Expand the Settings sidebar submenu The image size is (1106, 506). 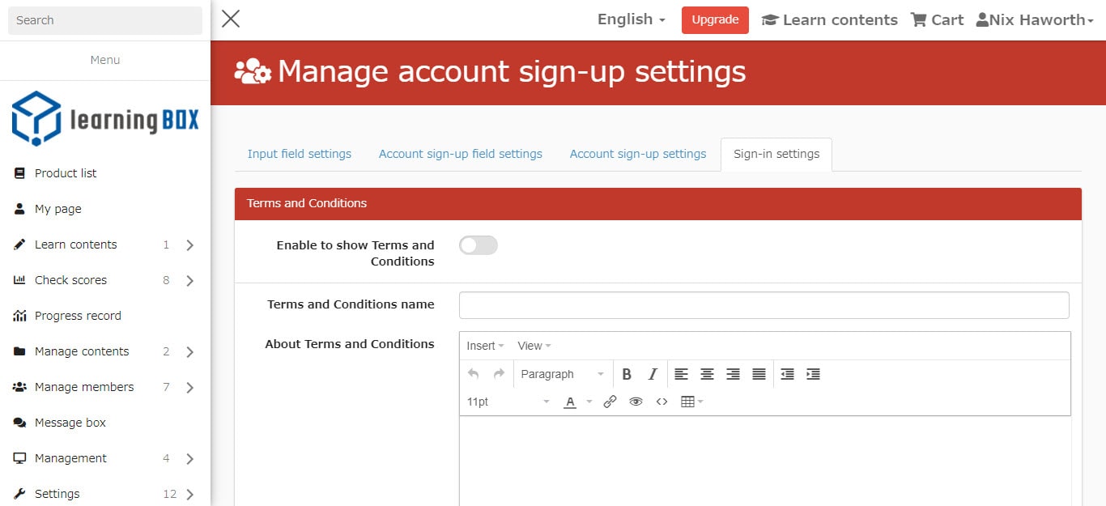190,494
